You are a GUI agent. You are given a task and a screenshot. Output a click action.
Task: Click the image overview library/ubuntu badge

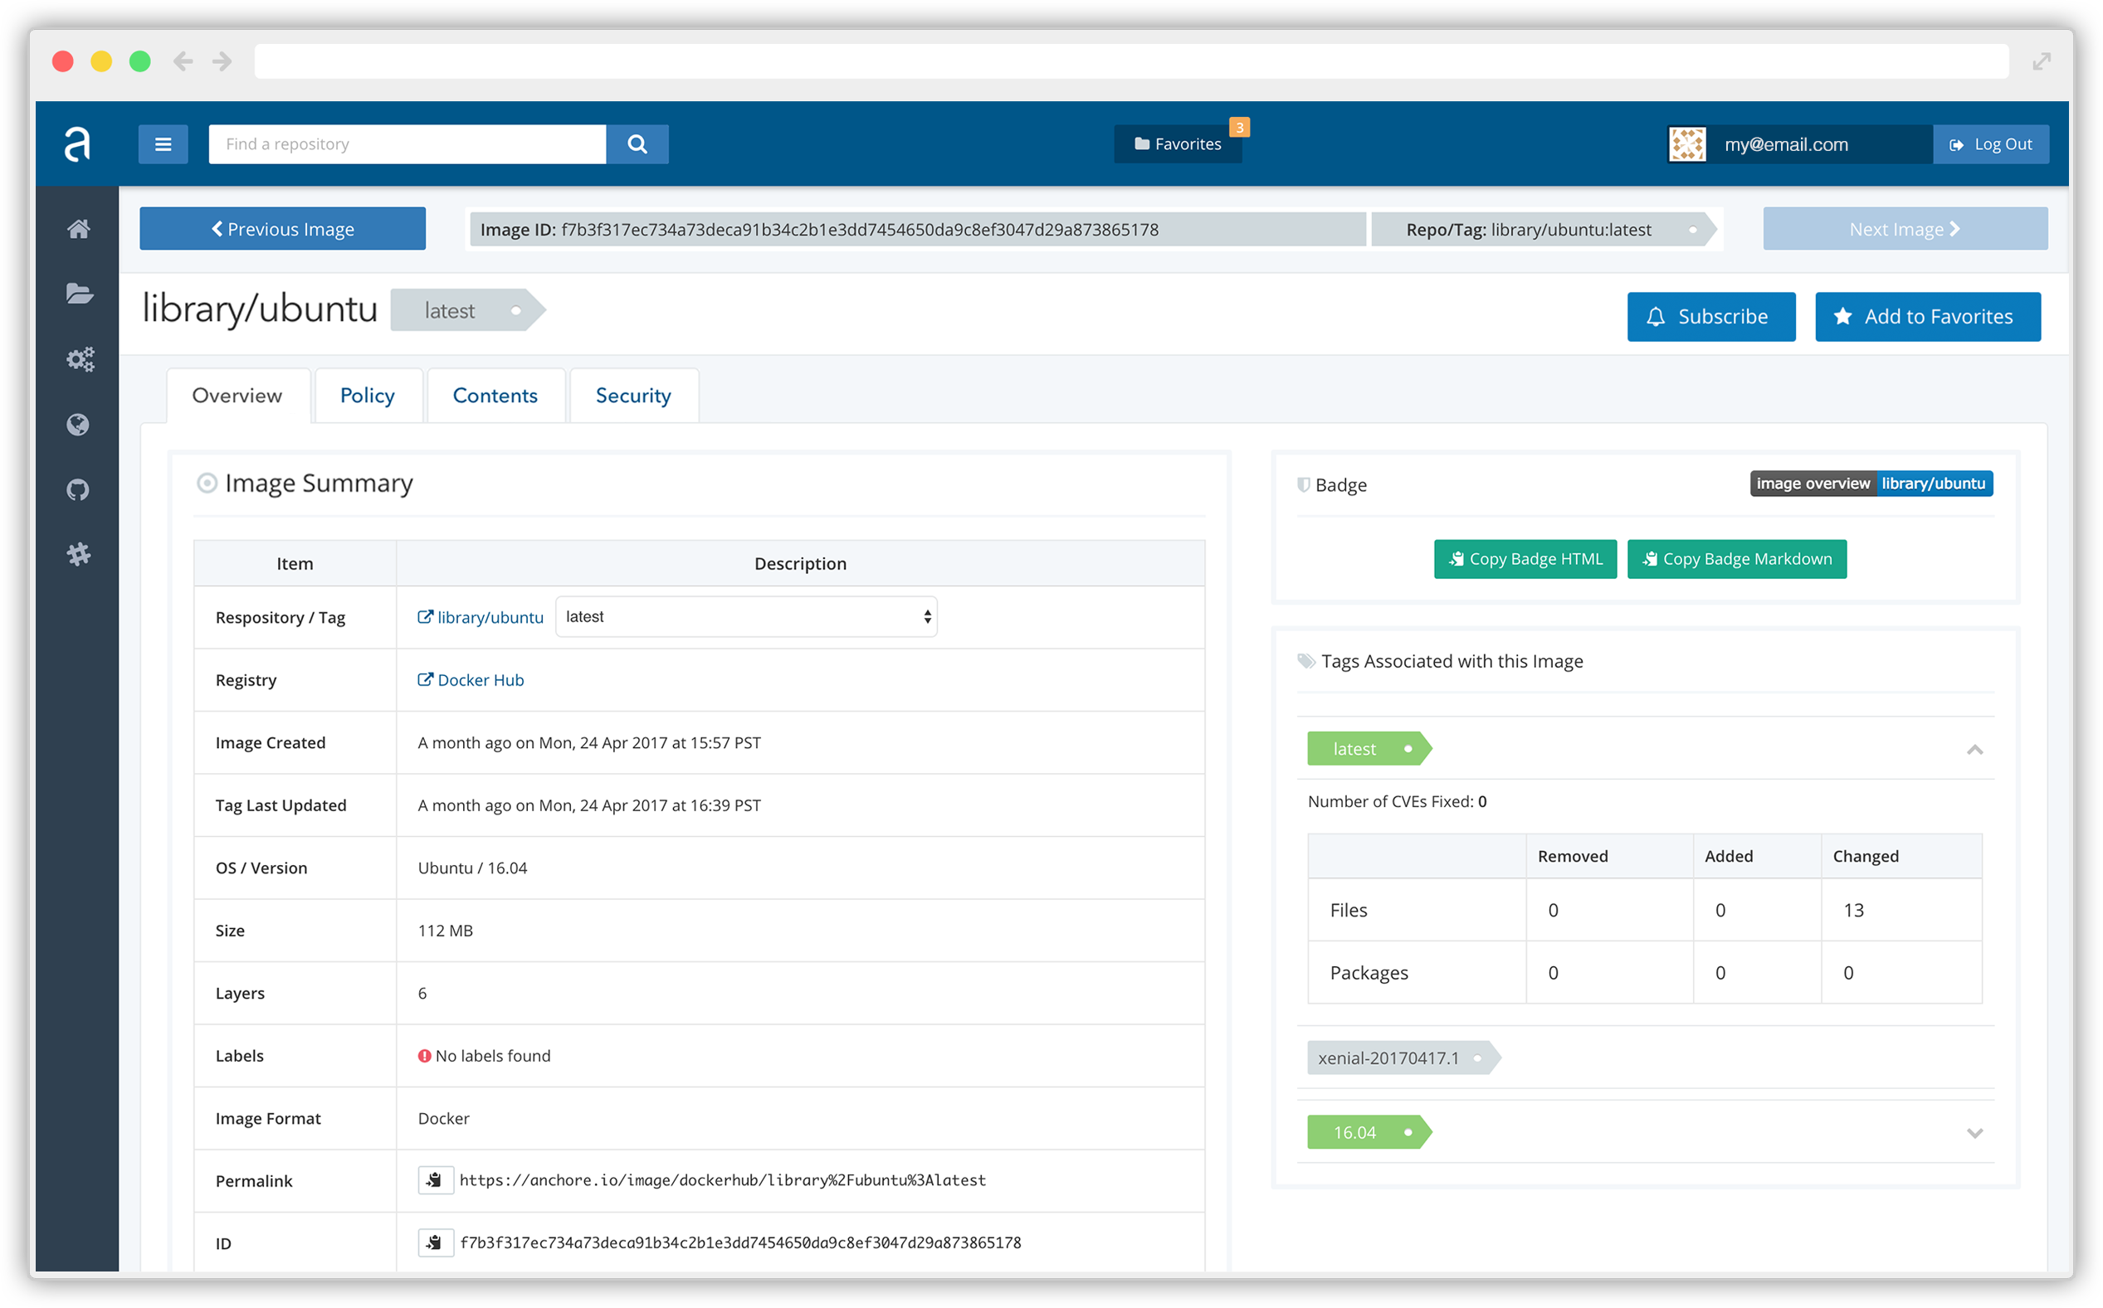point(1871,484)
